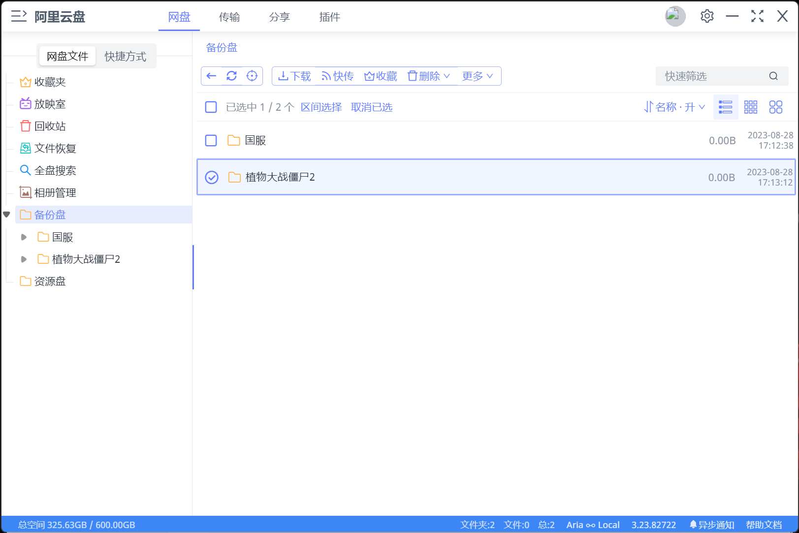Open the 删除 delete dropdown
The width and height of the screenshot is (799, 533).
[x=429, y=76]
